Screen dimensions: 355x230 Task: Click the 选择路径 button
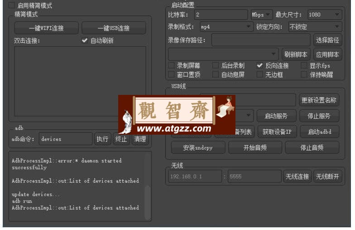[327, 40]
